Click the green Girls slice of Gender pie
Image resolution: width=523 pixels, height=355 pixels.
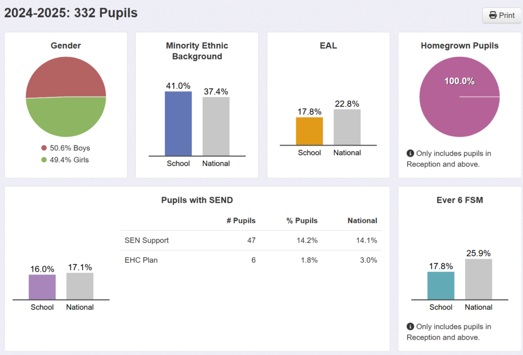tap(66, 117)
